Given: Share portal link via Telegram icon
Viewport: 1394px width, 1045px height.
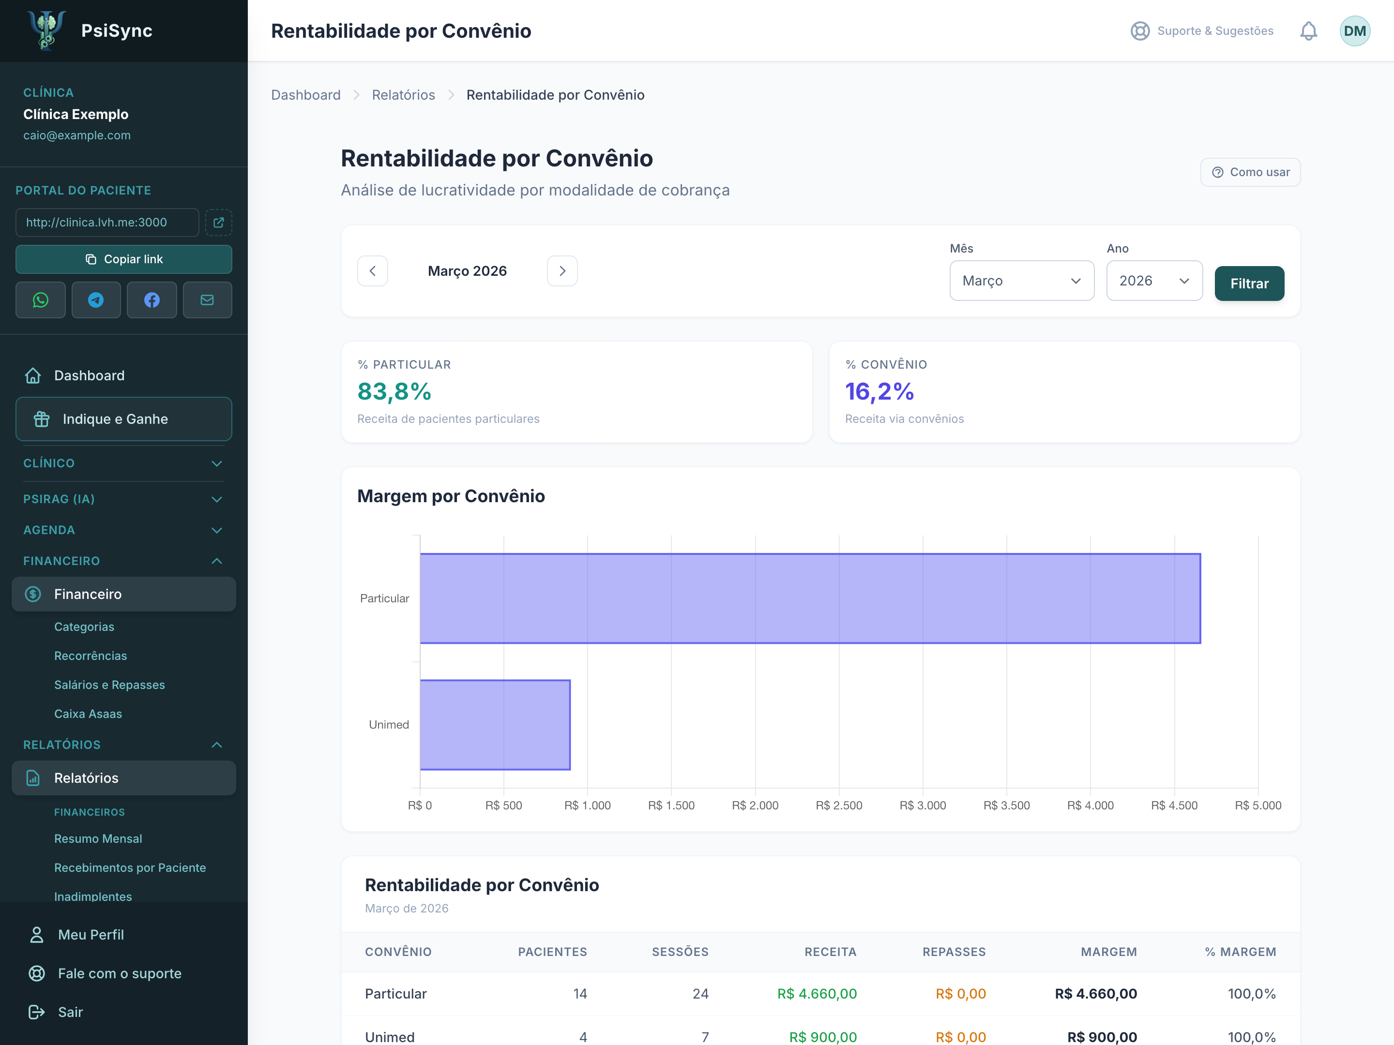Looking at the screenshot, I should point(96,300).
